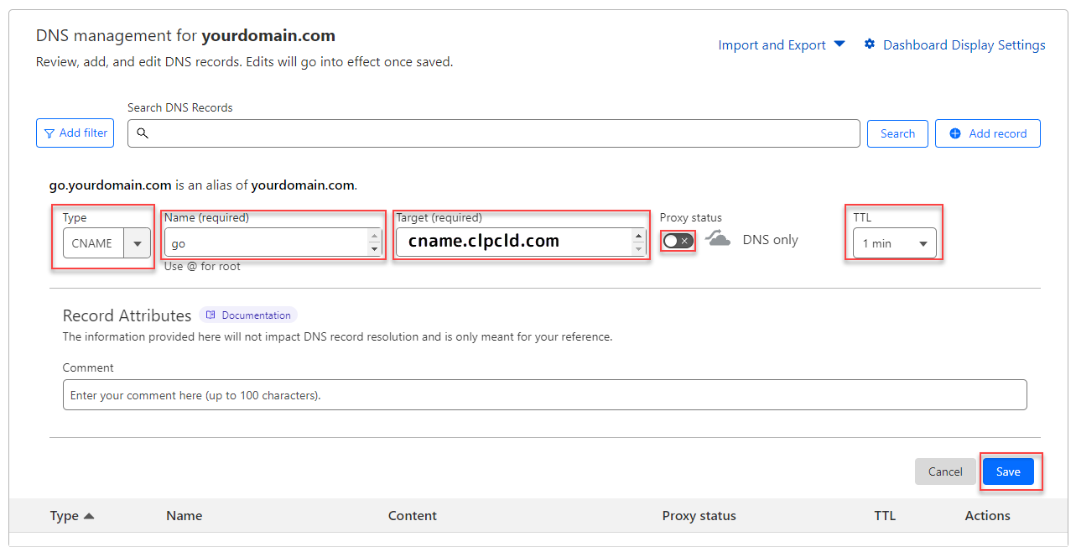Open Dashboard Display Settings
The image size is (1076, 547).
tap(963, 44)
